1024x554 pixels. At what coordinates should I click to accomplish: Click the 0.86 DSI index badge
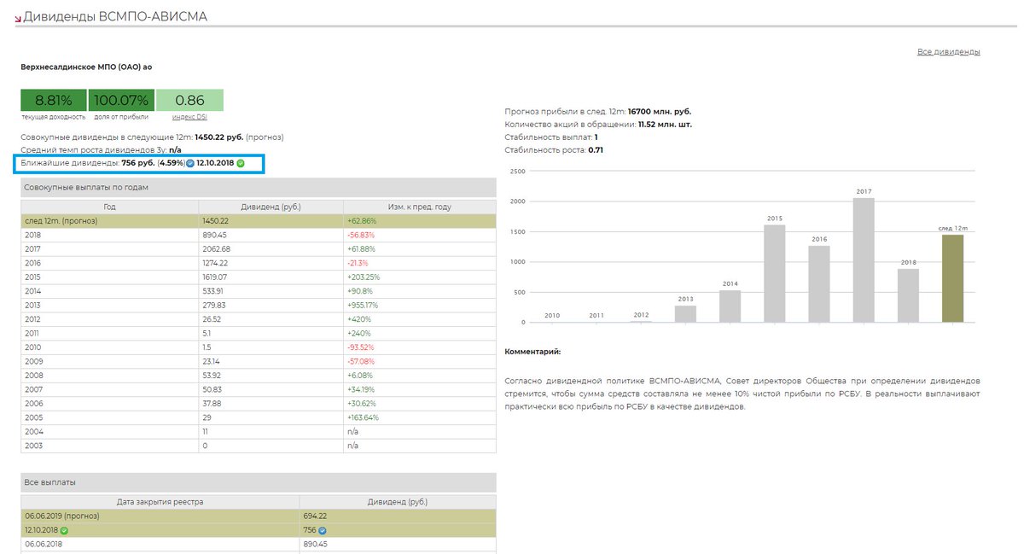[x=189, y=100]
